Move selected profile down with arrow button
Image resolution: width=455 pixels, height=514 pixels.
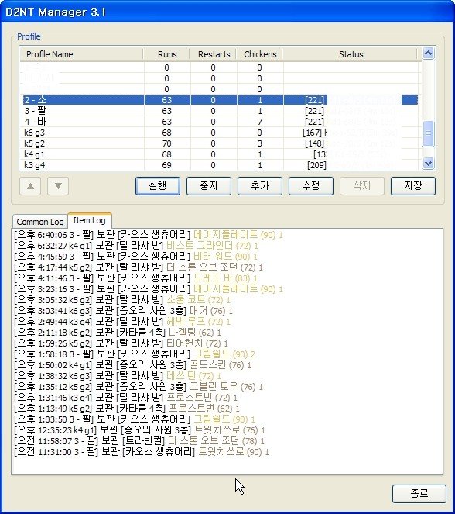pyautogui.click(x=58, y=186)
